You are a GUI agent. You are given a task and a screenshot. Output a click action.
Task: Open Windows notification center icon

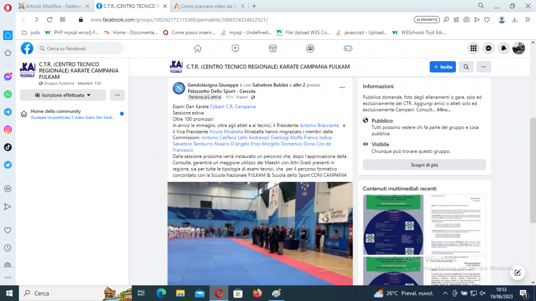click(x=524, y=293)
